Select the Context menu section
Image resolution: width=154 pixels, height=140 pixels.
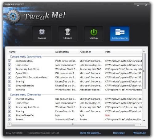pos(120,34)
